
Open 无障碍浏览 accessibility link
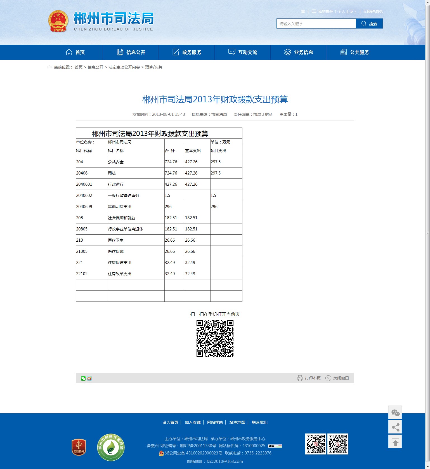coord(373,11)
